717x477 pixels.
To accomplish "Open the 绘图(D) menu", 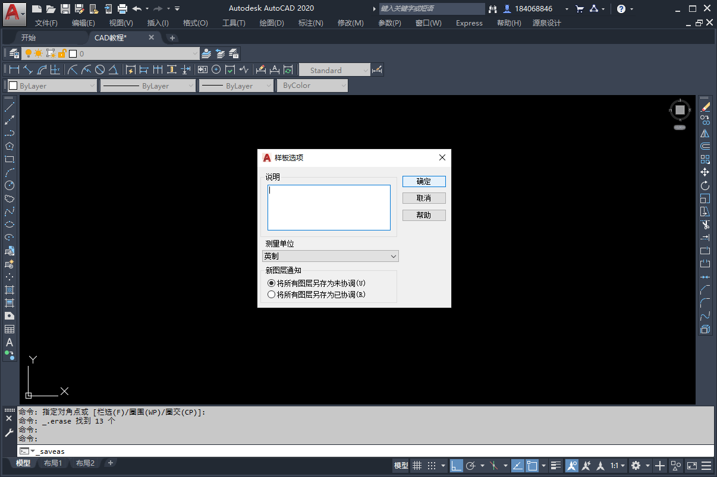I will click(272, 23).
